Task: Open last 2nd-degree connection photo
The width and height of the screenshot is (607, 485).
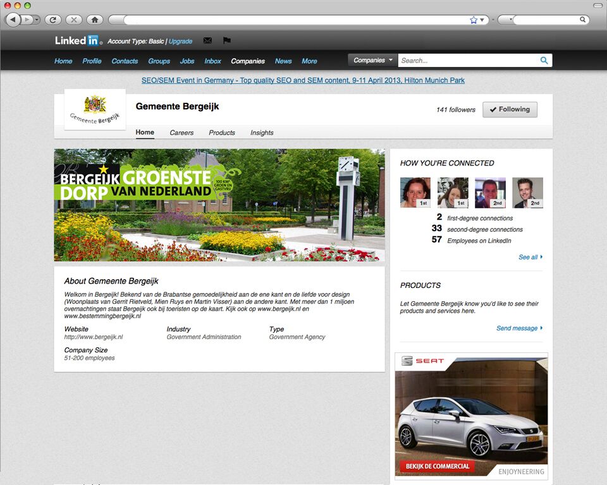Action: [x=527, y=193]
